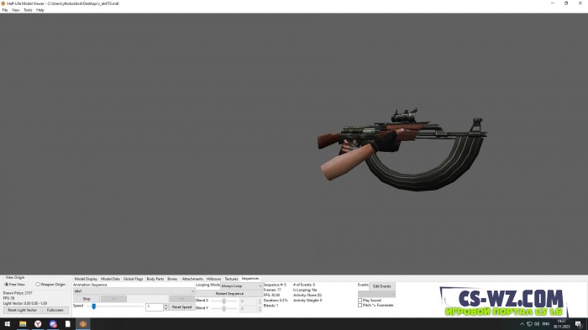The image size is (588, 330).
Task: Select the Free View radio button
Action: point(7,285)
